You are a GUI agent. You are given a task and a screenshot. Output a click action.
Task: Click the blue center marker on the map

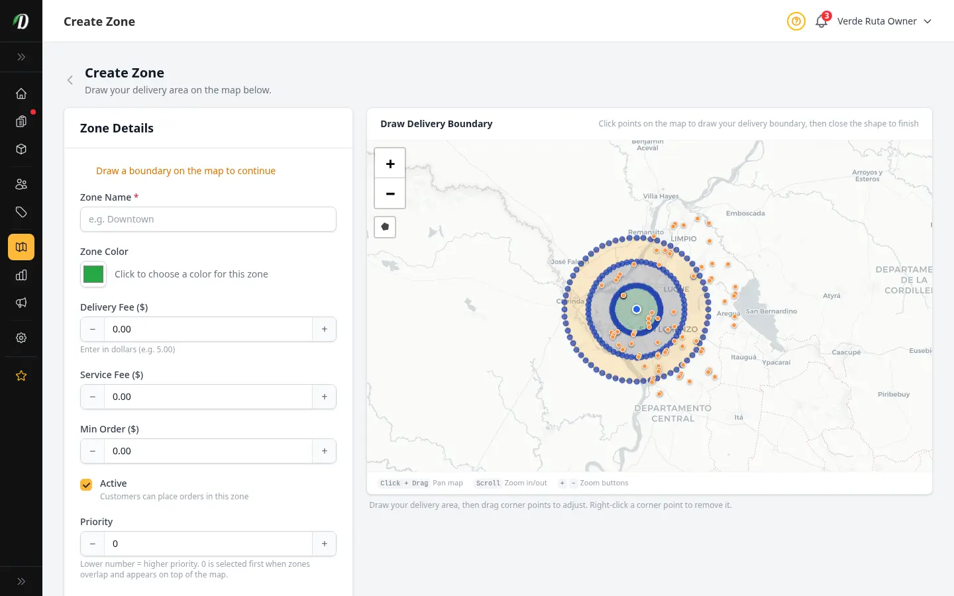coord(637,309)
